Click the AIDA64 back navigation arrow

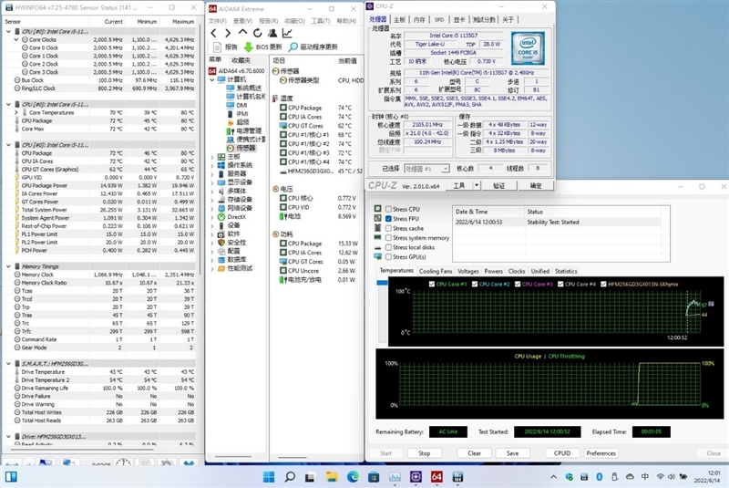tap(214, 33)
